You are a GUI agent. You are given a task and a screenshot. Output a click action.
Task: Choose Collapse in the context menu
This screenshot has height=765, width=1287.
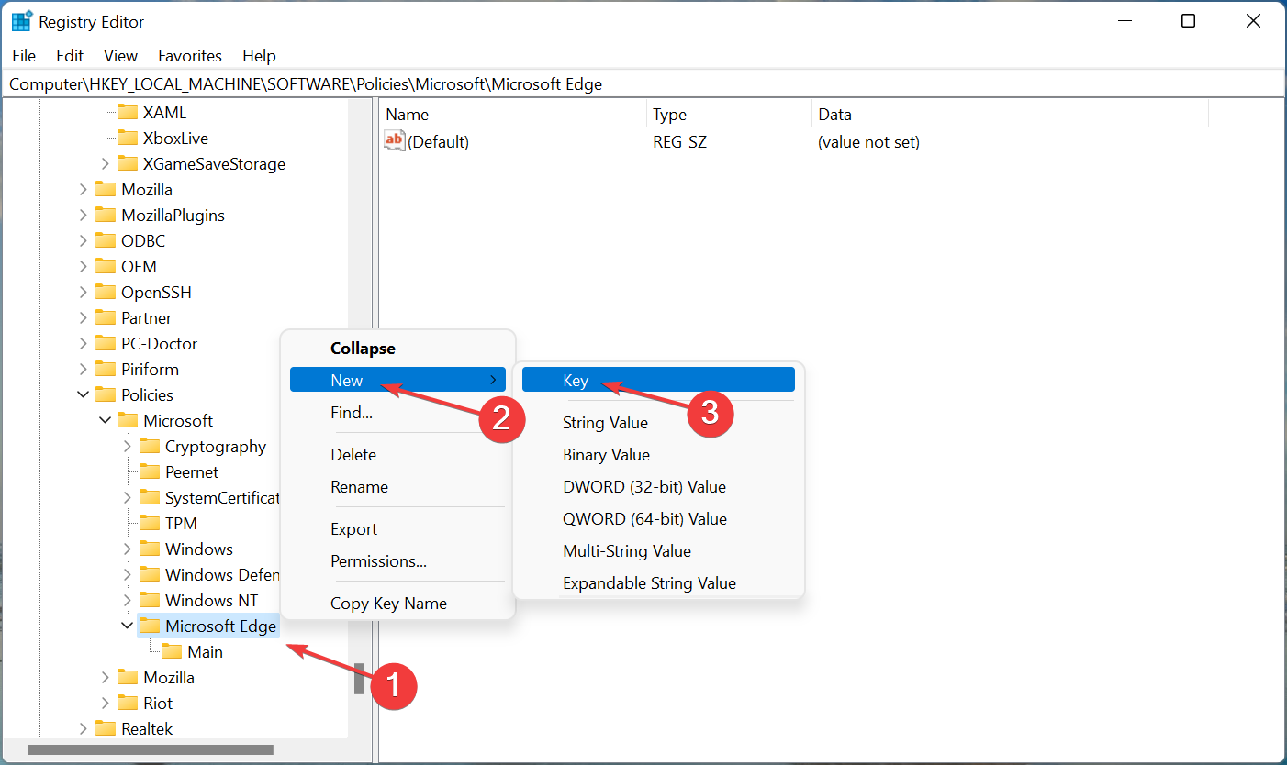click(x=397, y=349)
